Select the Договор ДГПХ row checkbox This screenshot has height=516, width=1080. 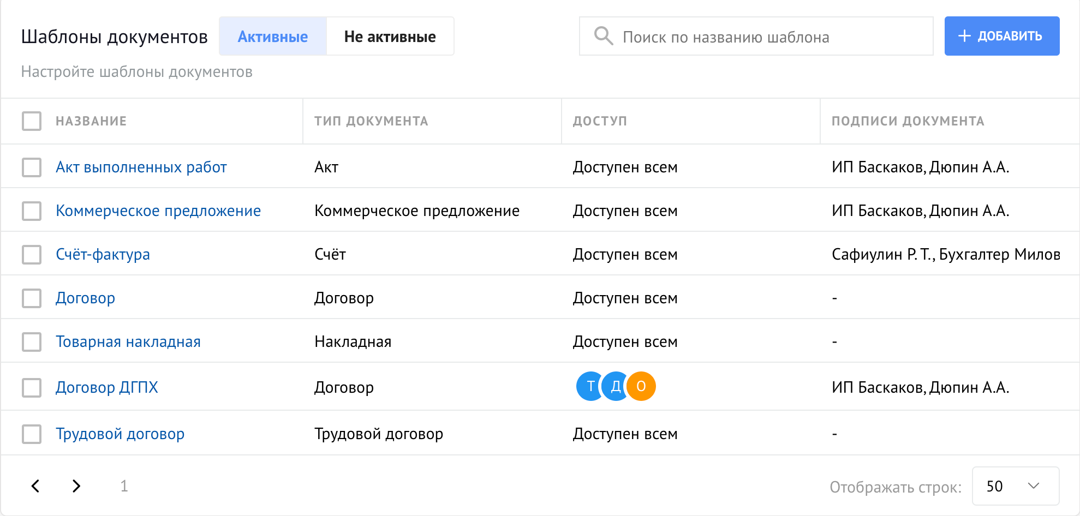[32, 387]
